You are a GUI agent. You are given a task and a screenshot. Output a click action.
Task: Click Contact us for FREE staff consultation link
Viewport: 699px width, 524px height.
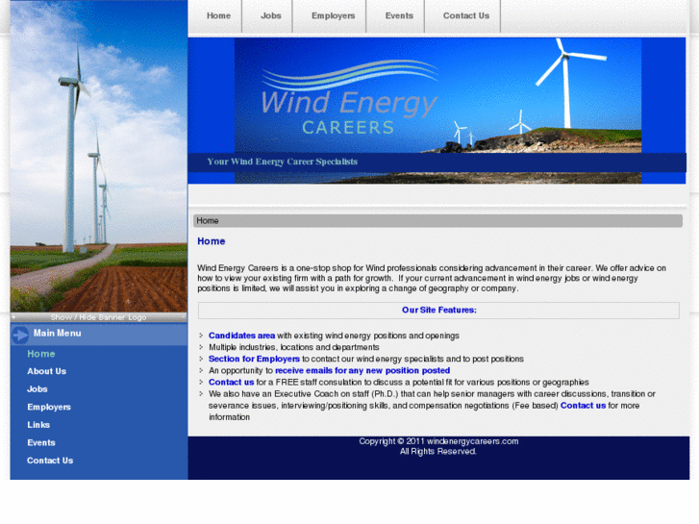231,382
